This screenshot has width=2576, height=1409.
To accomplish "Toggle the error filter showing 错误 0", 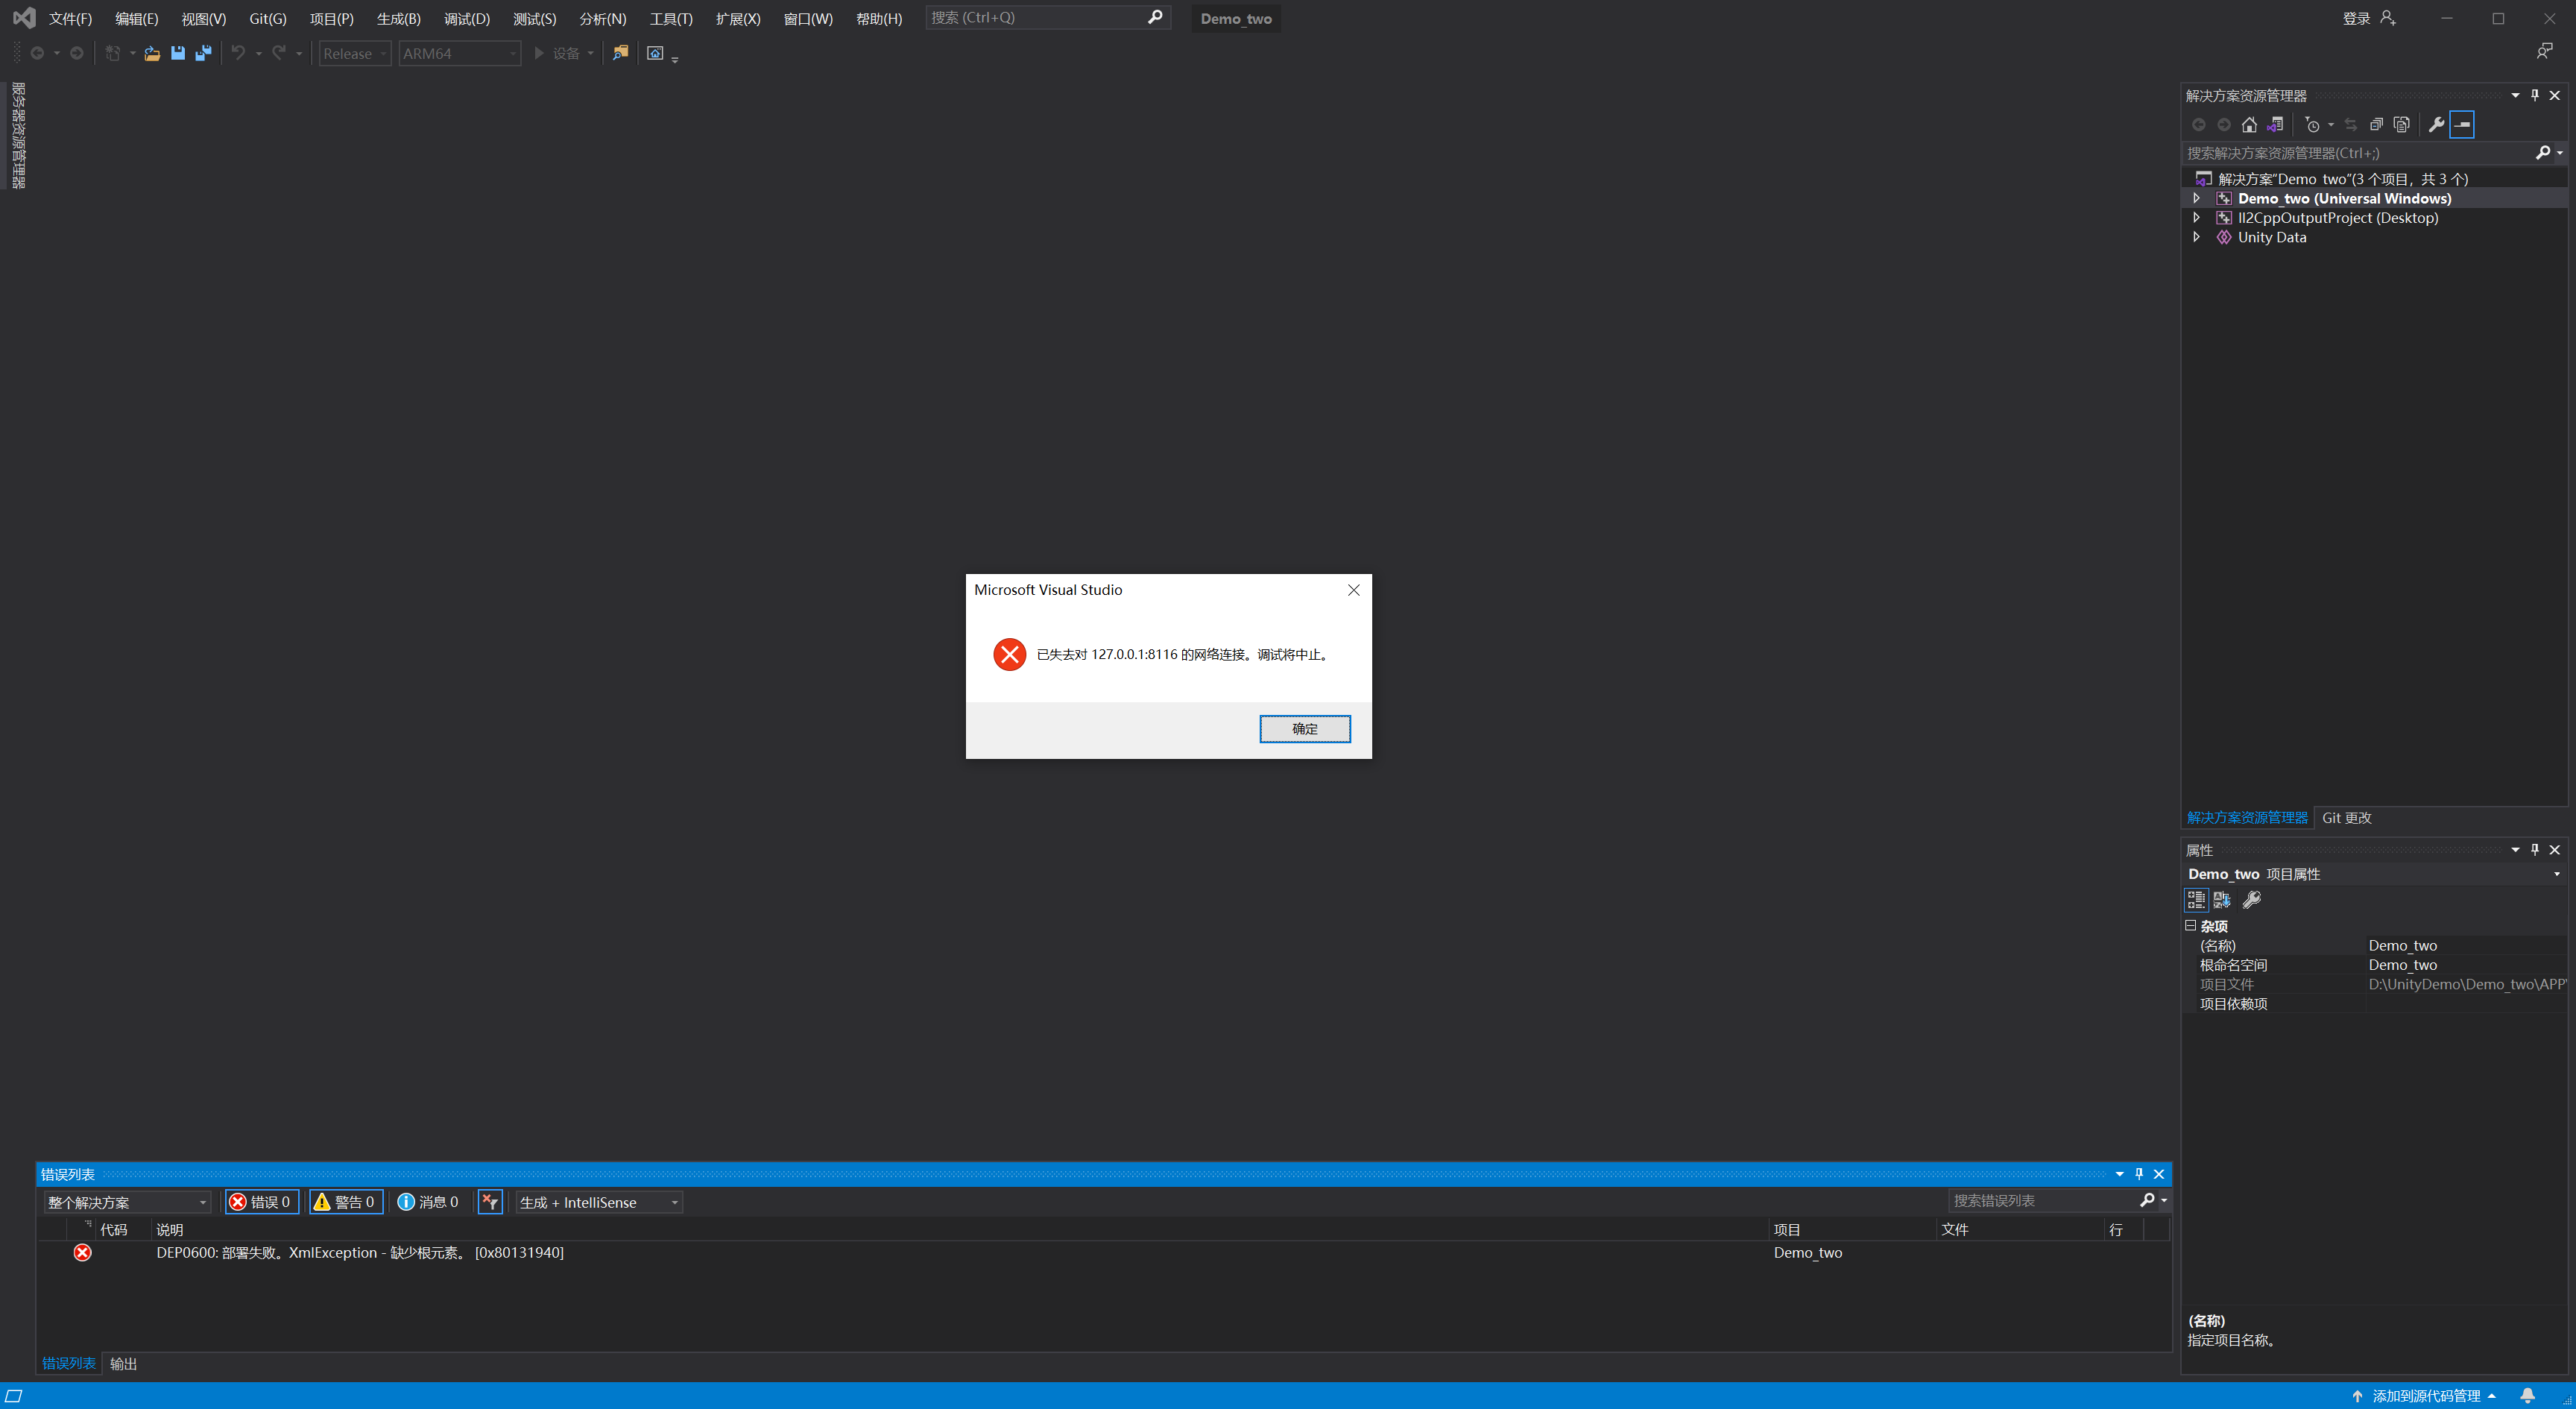I will [261, 1202].
